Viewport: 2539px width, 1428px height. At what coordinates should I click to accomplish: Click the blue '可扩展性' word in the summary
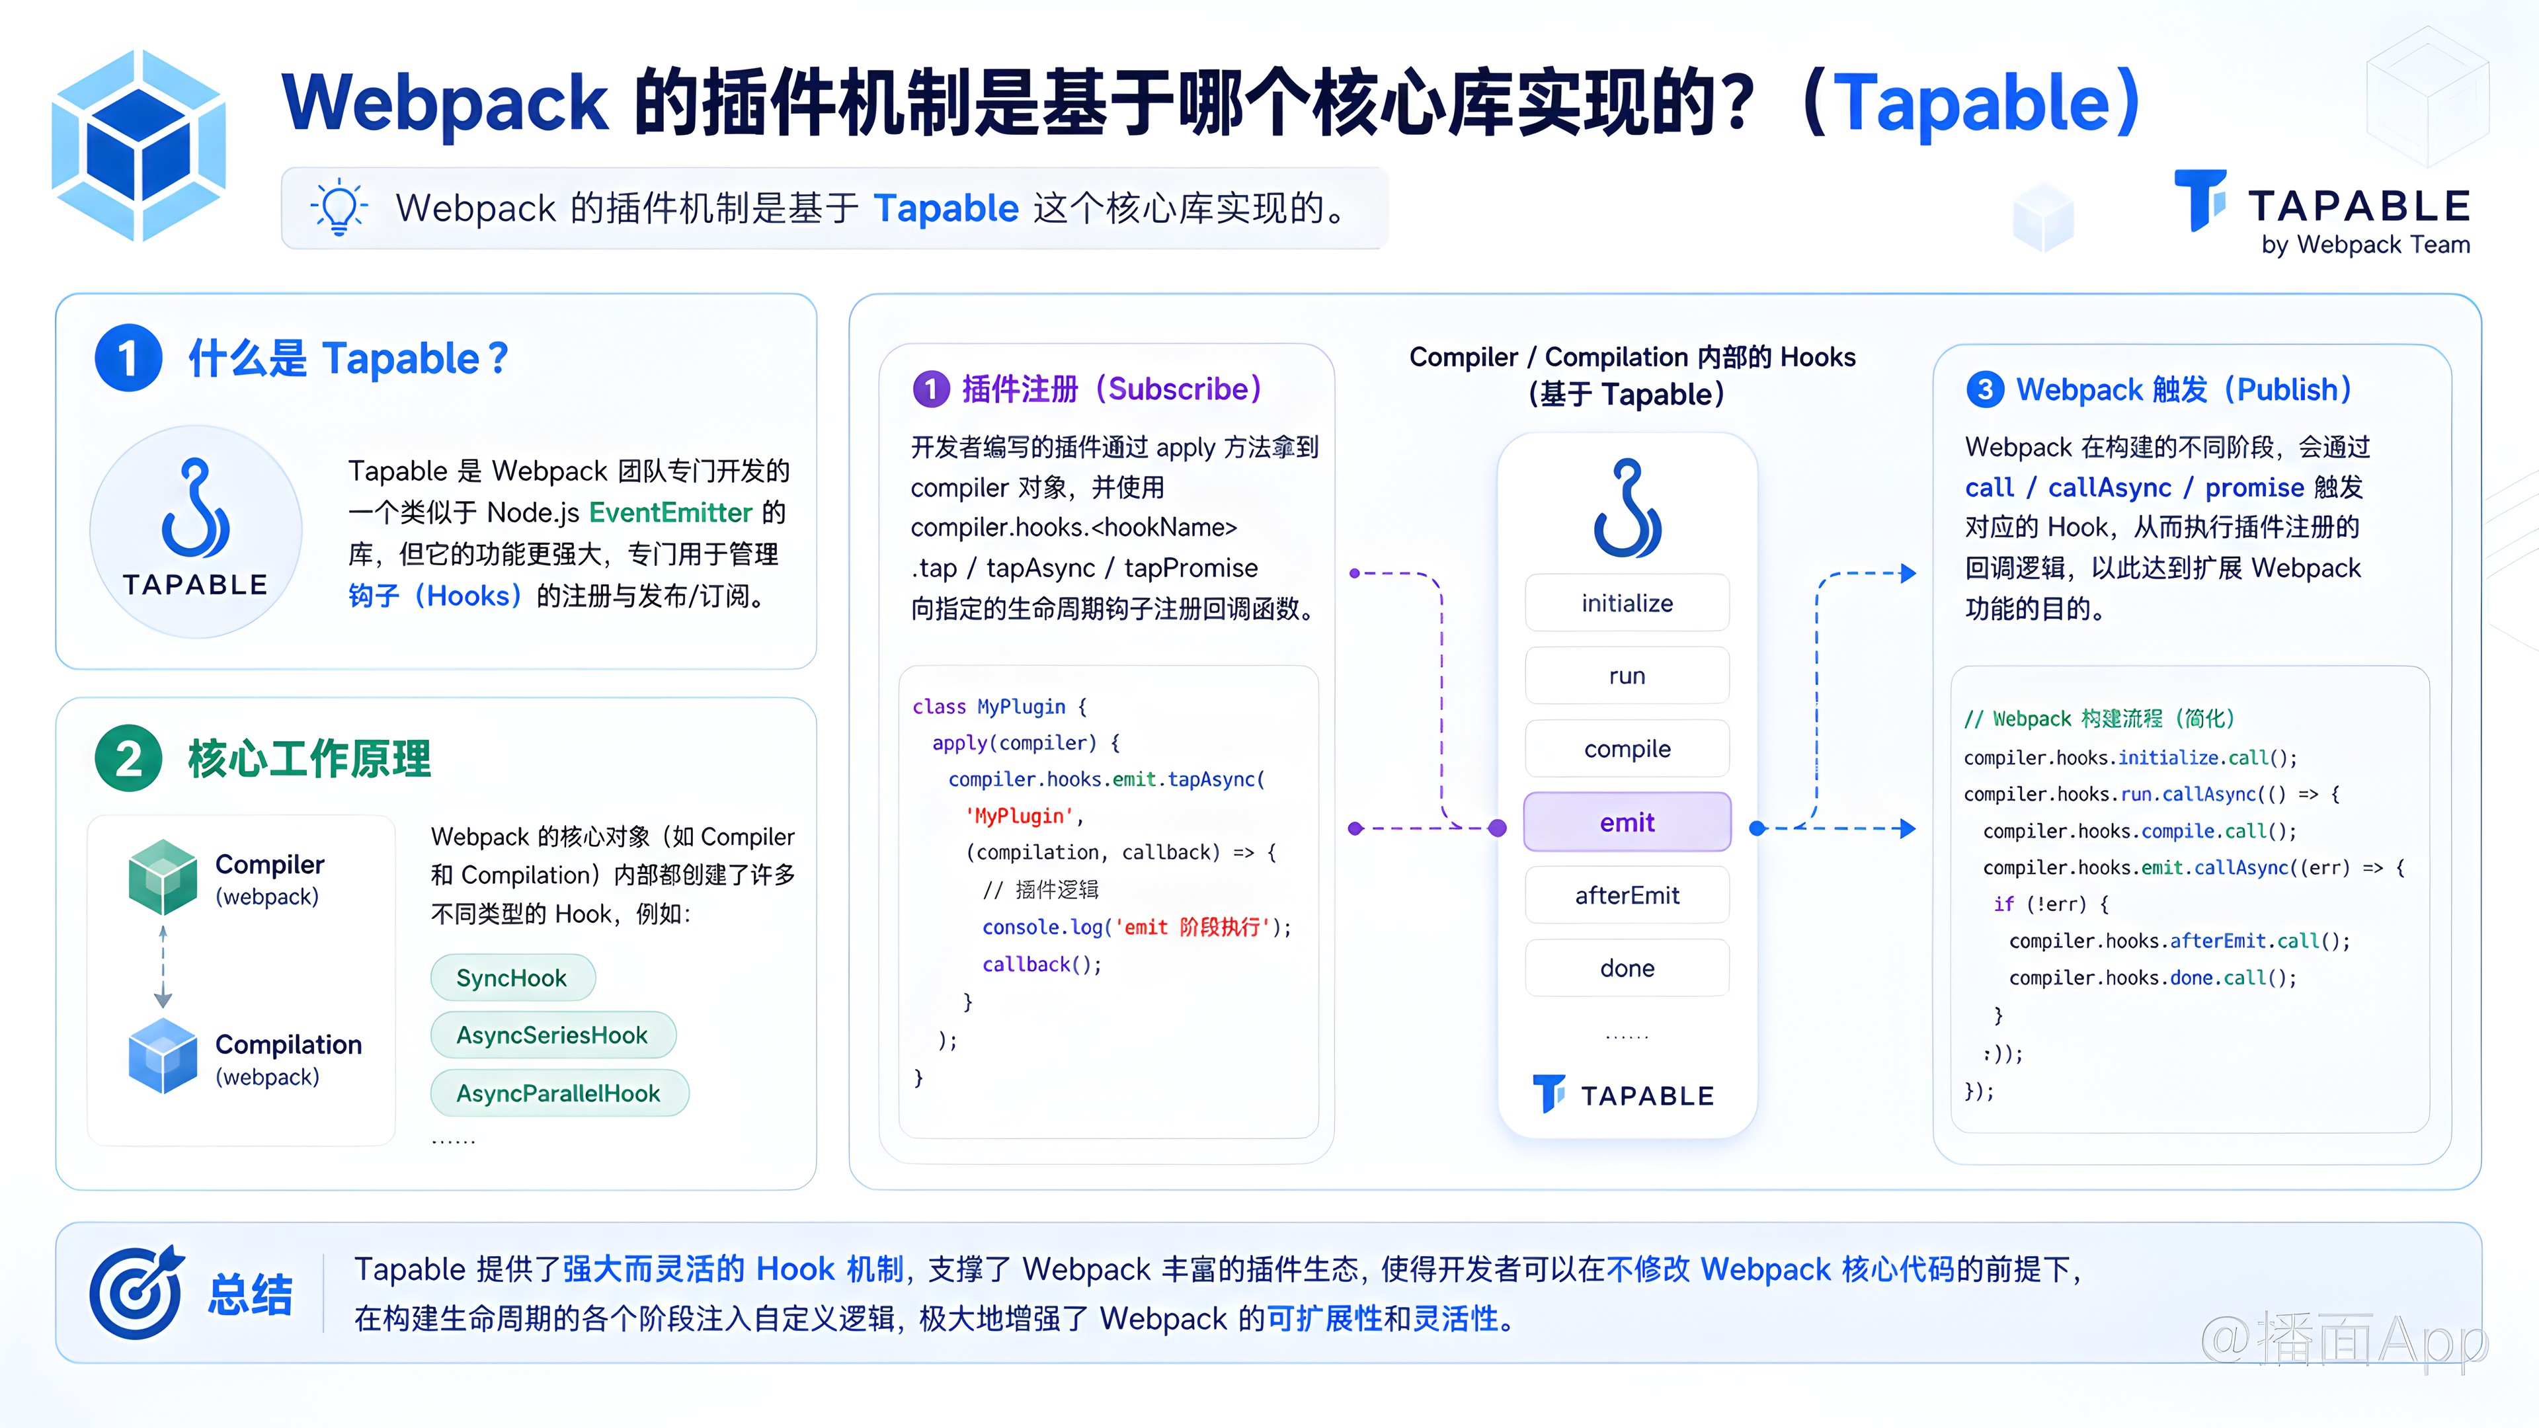coord(1324,1319)
